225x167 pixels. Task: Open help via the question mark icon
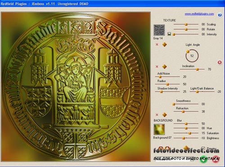point(220,15)
